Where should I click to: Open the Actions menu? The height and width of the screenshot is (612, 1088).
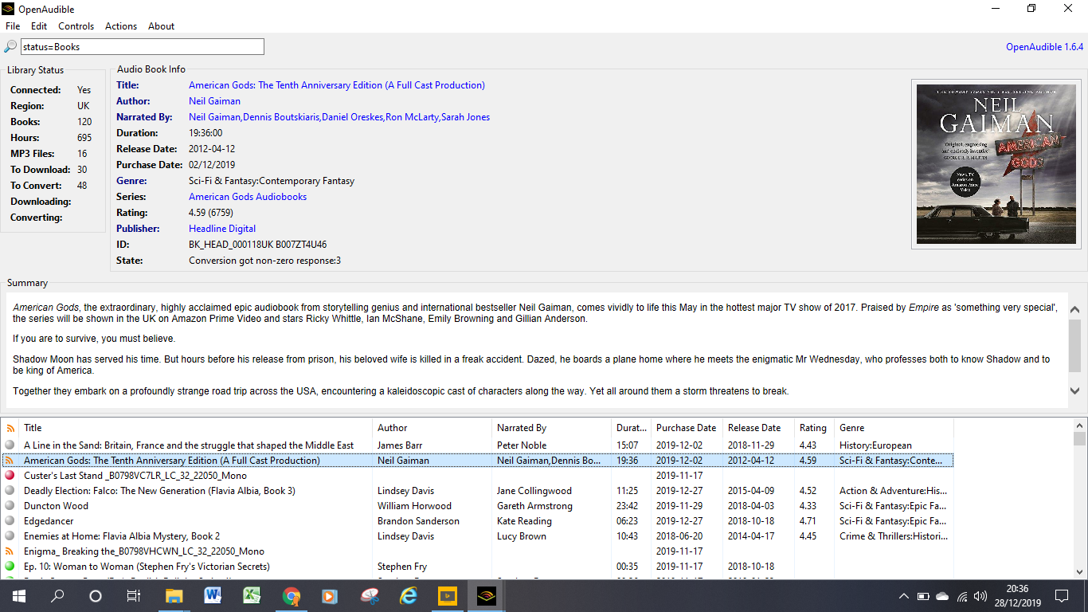[x=120, y=26]
